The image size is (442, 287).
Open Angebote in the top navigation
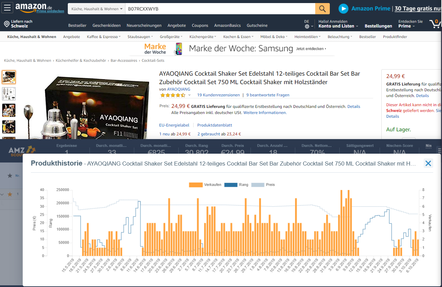[x=177, y=25]
